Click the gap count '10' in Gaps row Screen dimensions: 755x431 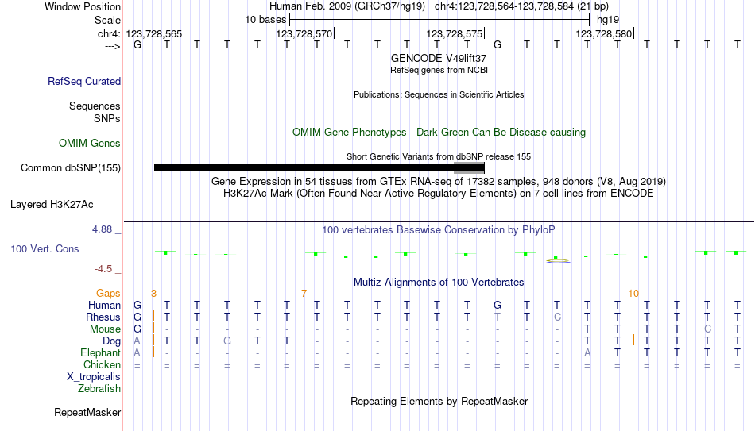[633, 294]
